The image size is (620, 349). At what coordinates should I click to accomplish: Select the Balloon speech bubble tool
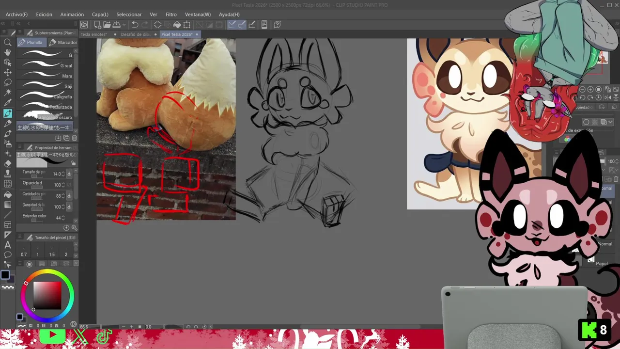coord(8,255)
